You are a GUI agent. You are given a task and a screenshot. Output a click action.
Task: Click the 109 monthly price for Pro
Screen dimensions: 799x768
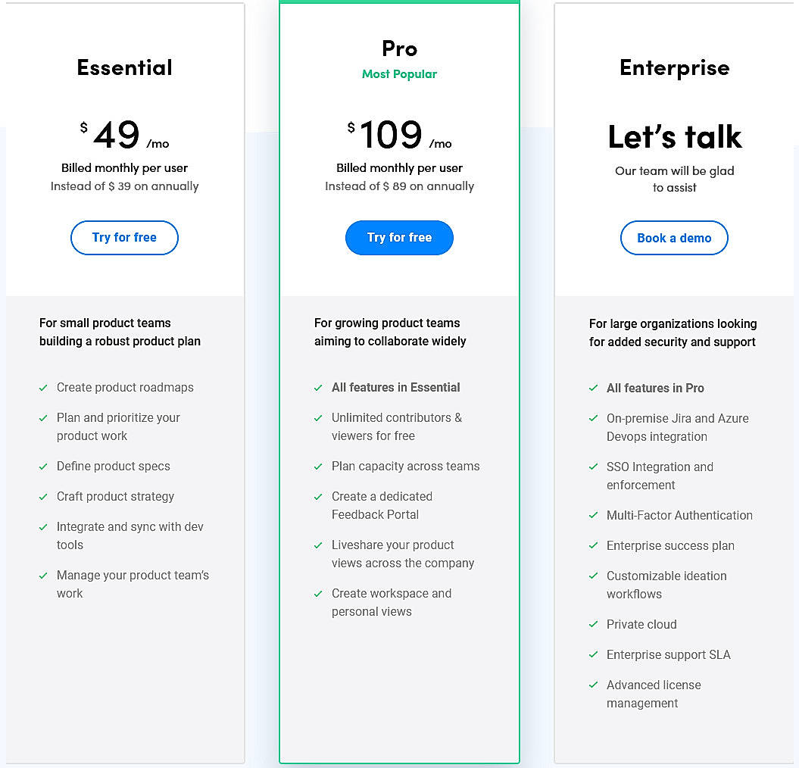pos(391,136)
